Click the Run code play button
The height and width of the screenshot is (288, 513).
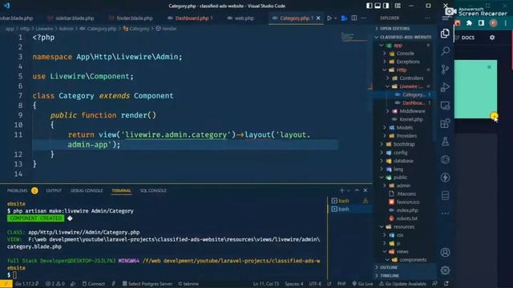click(x=329, y=18)
